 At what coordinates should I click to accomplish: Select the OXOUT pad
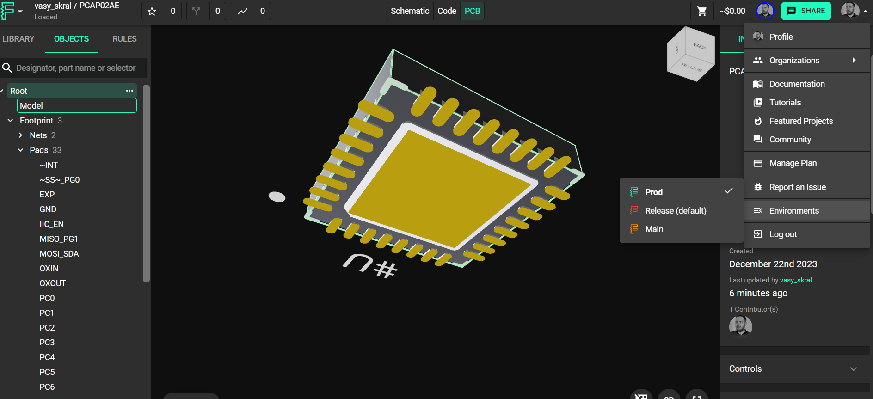click(53, 283)
